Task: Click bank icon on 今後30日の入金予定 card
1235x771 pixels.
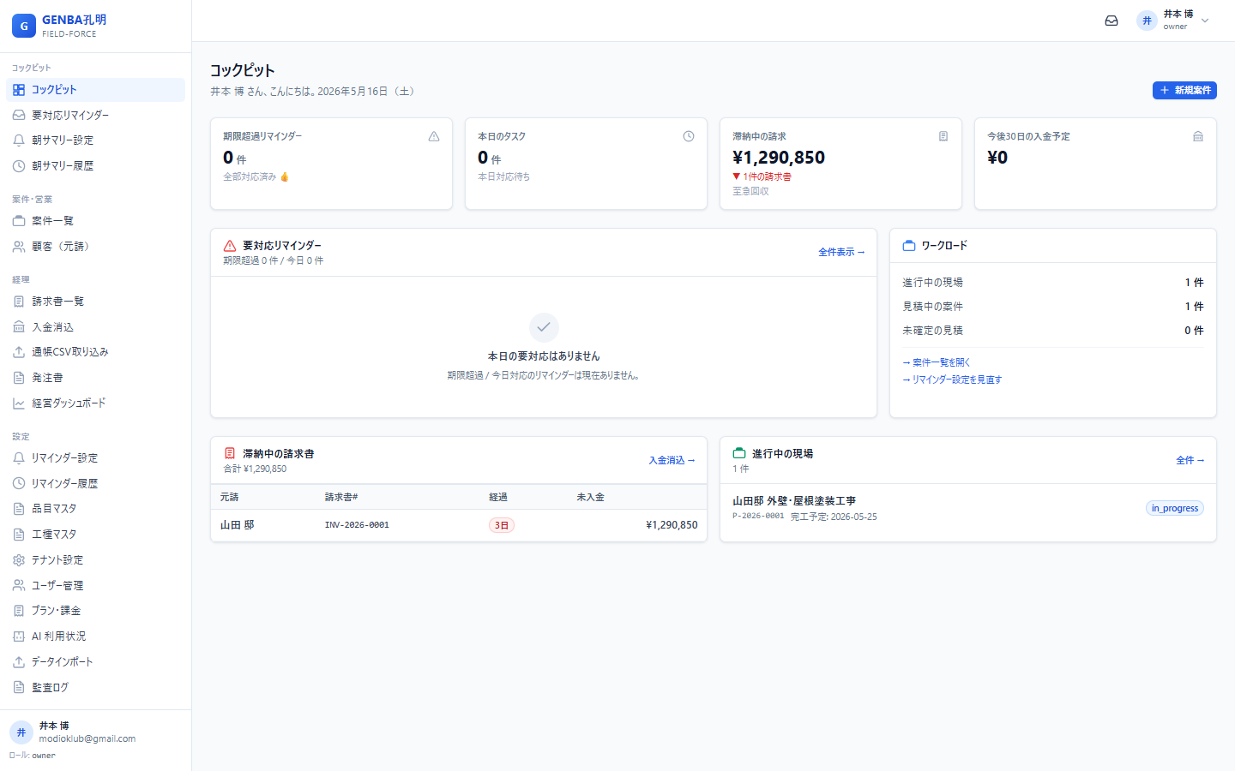Action: pos(1198,136)
